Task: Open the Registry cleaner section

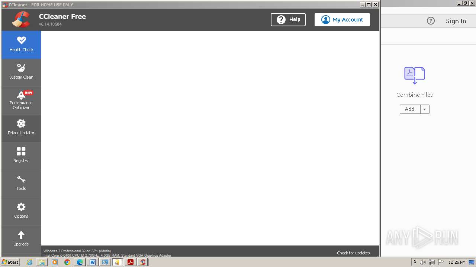Action: pyautogui.click(x=21, y=156)
